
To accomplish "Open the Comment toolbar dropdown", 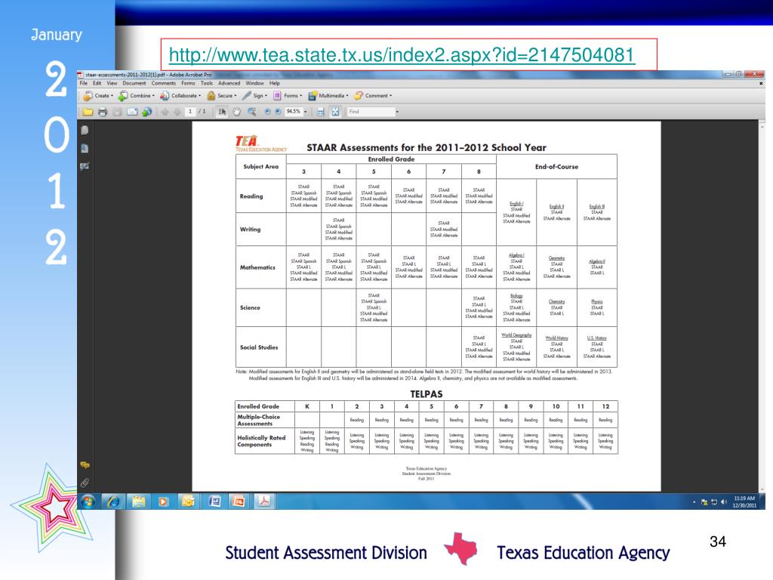I will tap(373, 96).
